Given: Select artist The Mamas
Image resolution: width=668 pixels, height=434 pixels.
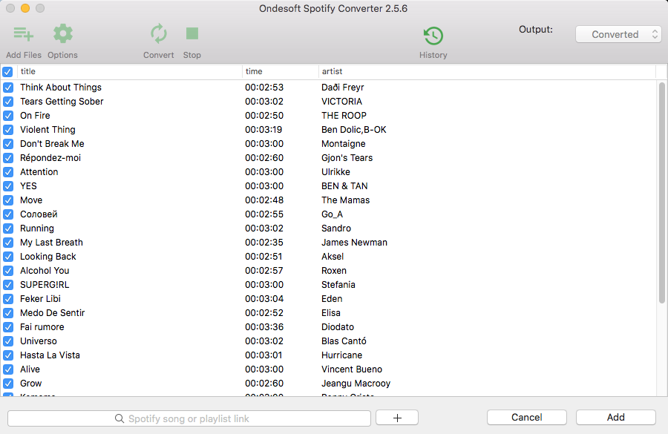Looking at the screenshot, I should pyautogui.click(x=345, y=200).
